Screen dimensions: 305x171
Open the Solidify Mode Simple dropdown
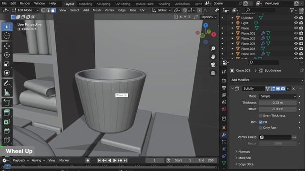[x=277, y=96]
